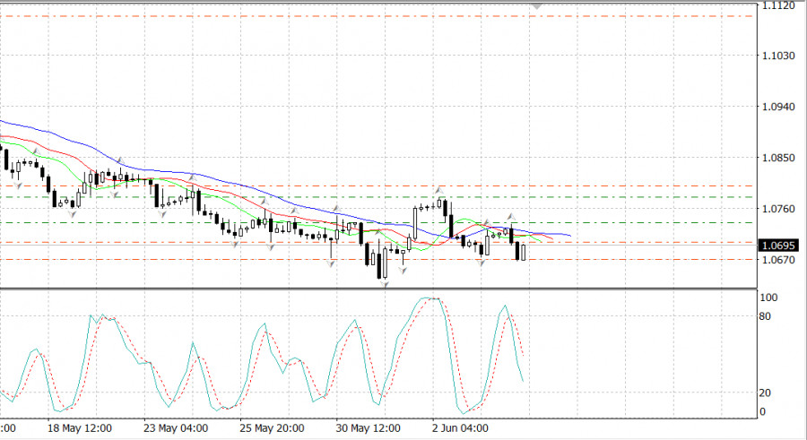Click the highest up-fractal arrow near 2 Jun

(x=439, y=189)
